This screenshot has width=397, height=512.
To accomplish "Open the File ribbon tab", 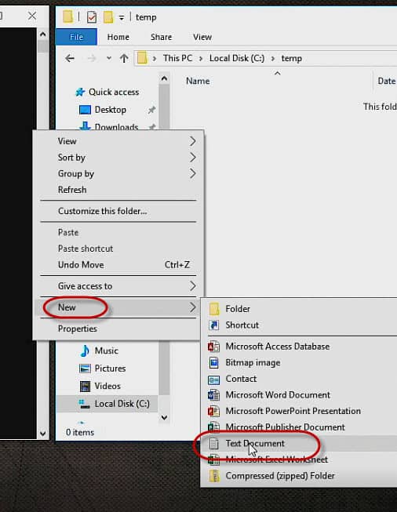I will click(76, 37).
